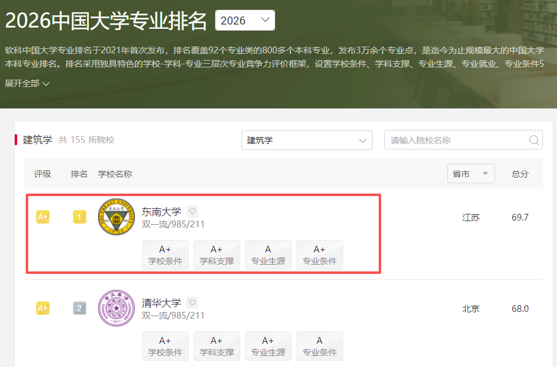This screenshot has width=557, height=367.
Task: Click the gold rank 1 badge
Action: pos(80,217)
